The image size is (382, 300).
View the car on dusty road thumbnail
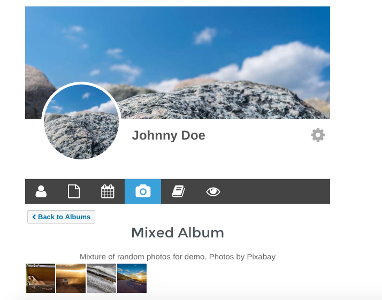(71, 278)
